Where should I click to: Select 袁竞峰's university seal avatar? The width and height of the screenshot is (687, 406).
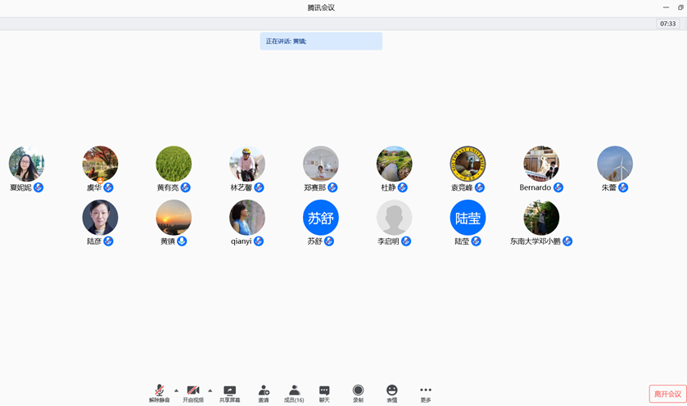(x=468, y=164)
